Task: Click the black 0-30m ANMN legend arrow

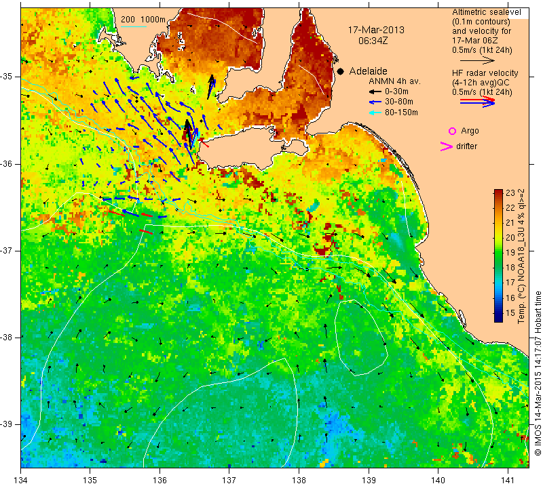Action: [x=375, y=91]
